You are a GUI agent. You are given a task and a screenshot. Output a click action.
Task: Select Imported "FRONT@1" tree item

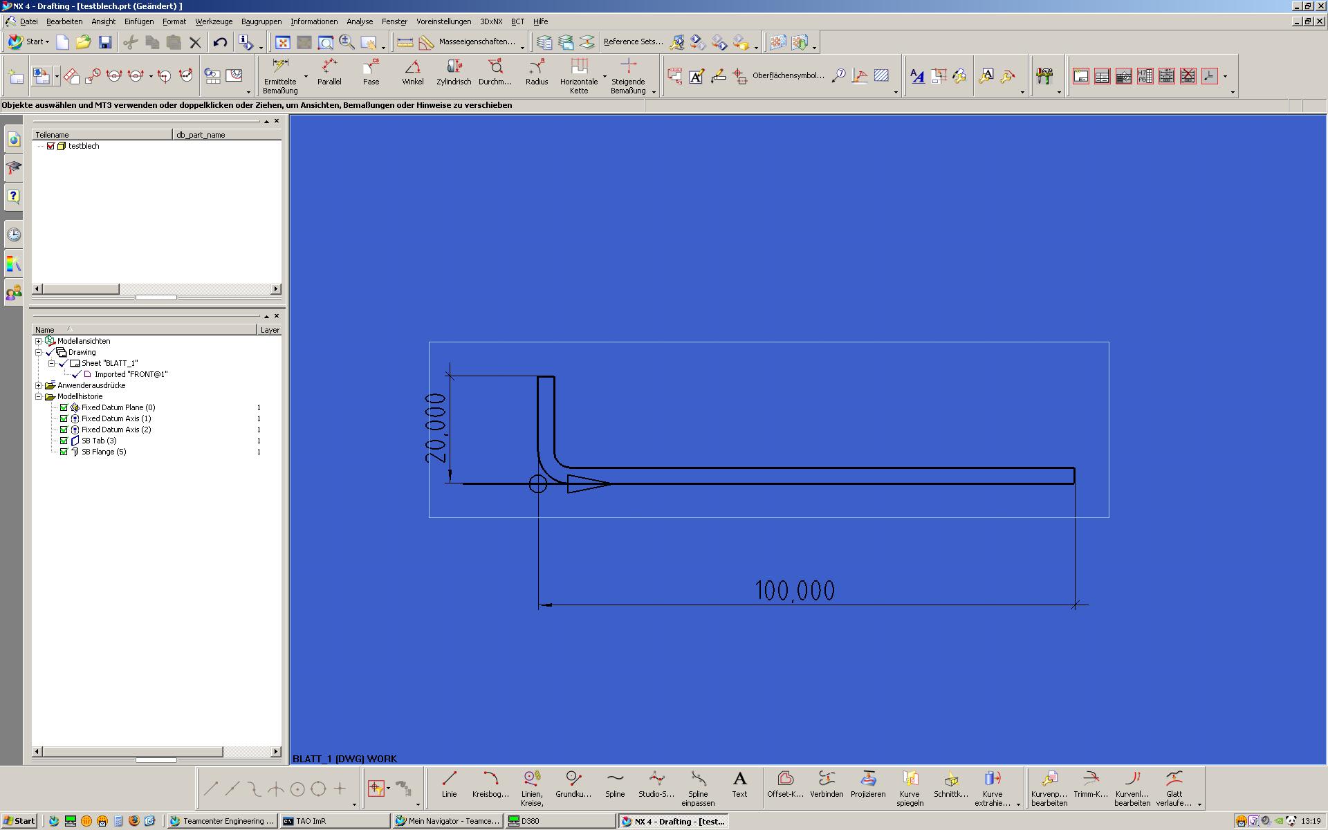(131, 374)
